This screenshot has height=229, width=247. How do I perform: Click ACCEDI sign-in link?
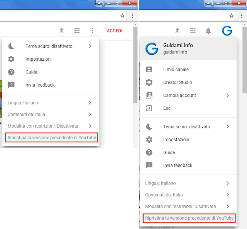click(115, 31)
